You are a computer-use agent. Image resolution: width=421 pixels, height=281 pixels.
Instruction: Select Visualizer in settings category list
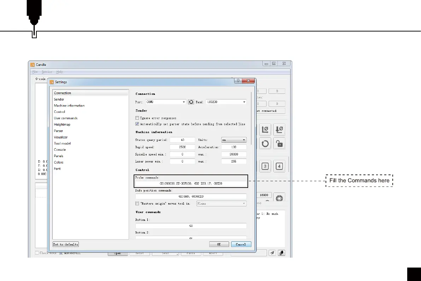pyautogui.click(x=61, y=137)
